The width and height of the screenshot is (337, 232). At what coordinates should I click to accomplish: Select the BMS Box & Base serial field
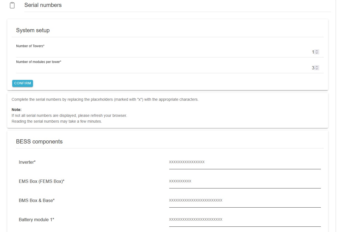245,200
